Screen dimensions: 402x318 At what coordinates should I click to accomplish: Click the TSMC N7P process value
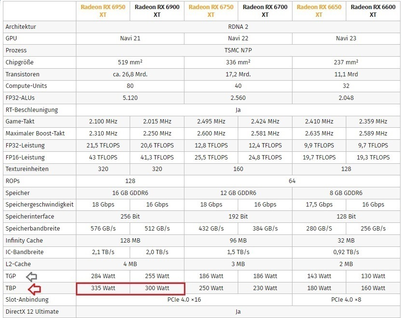[238, 50]
